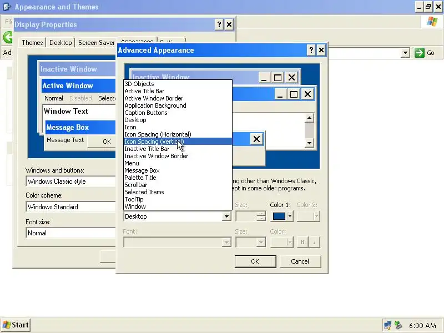This screenshot has width=444, height=333.
Task: Select Inactive Window Border entry
Action: pos(178,156)
